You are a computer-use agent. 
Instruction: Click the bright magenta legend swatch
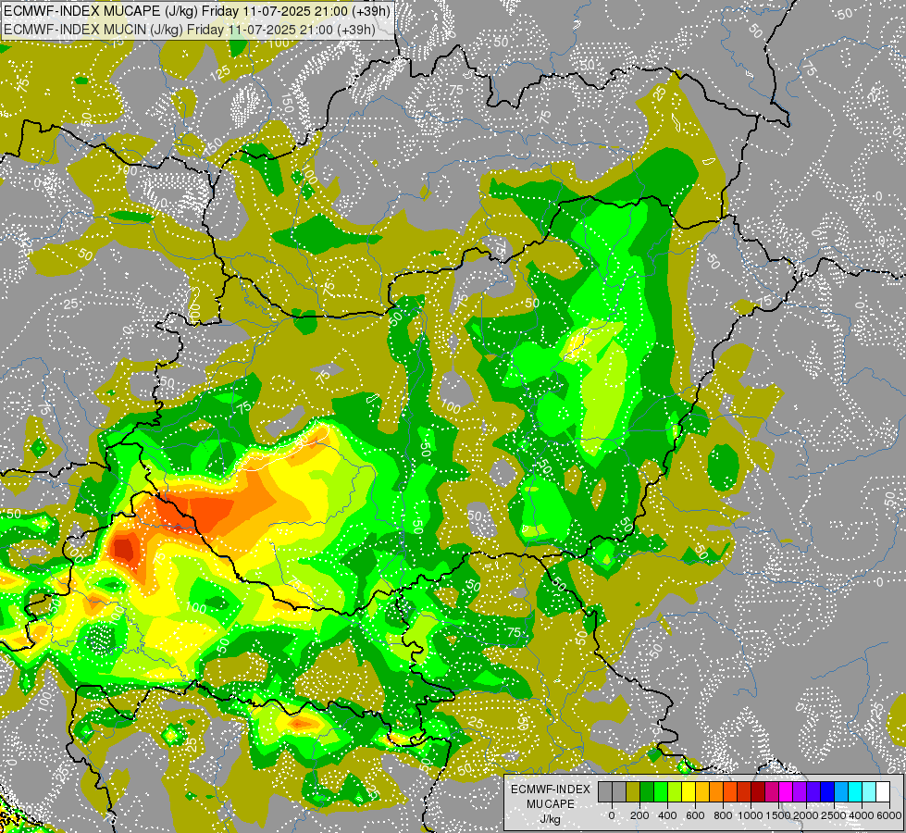coord(786,791)
